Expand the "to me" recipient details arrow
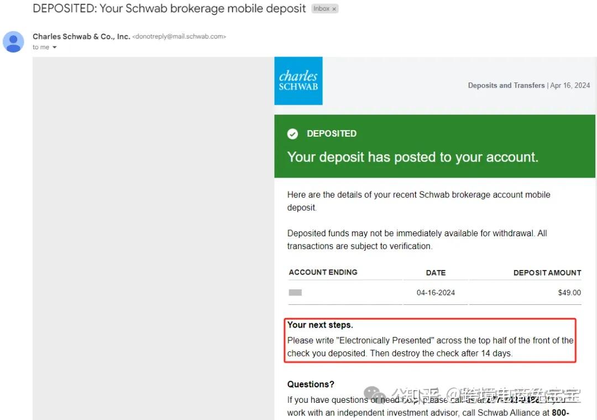597x420 pixels. pos(55,48)
